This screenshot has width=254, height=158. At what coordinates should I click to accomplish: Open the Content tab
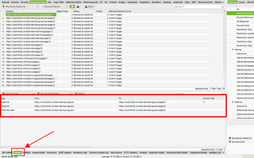pyautogui.click(x=113, y=2)
